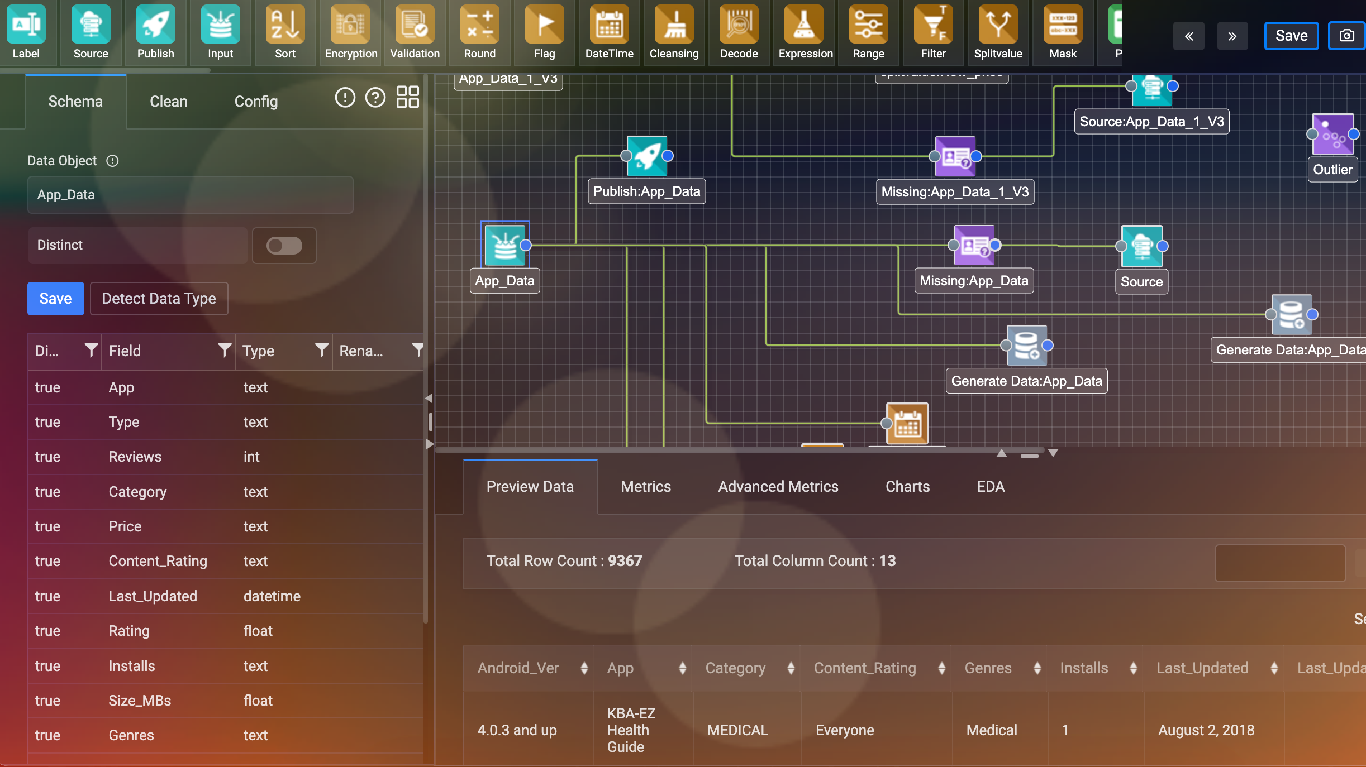This screenshot has height=767, width=1366.
Task: Switch to the Advanced Metrics tab
Action: point(778,487)
